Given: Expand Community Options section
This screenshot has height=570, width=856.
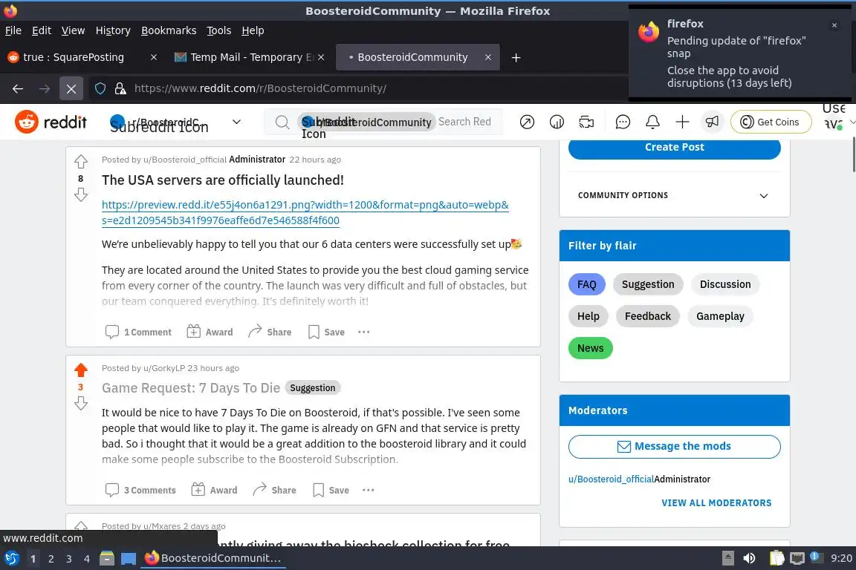Looking at the screenshot, I should coord(674,195).
